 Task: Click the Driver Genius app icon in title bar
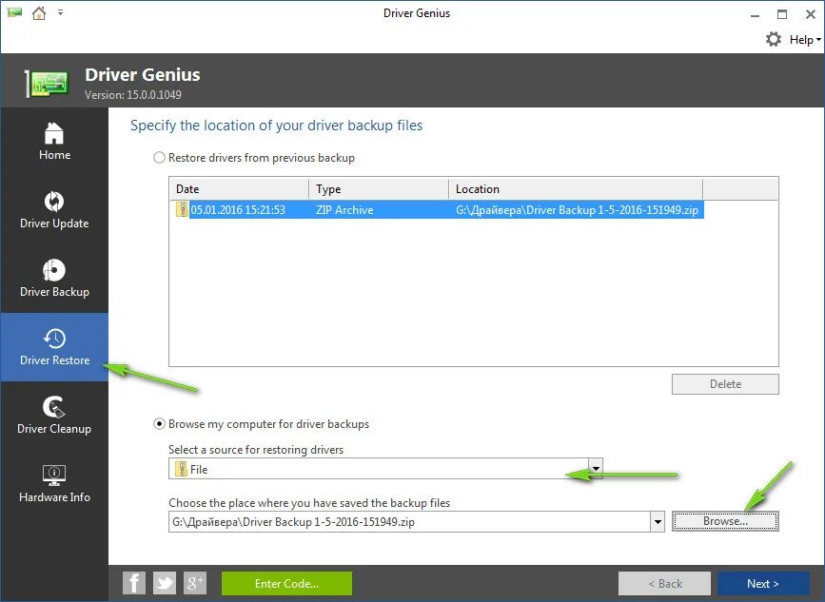(x=14, y=12)
